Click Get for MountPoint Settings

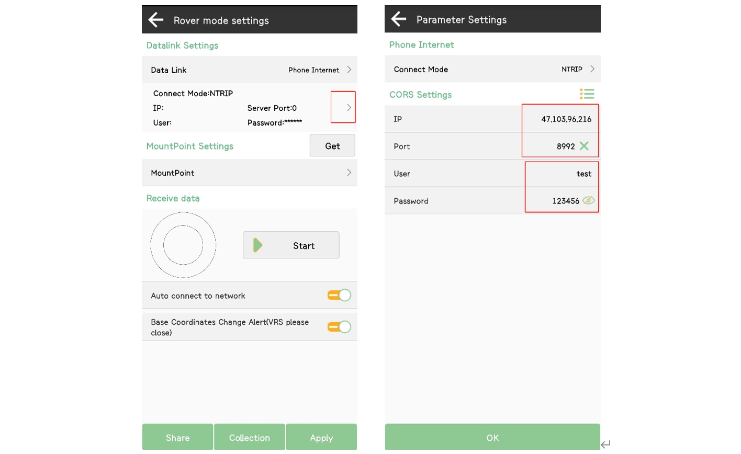[x=332, y=146]
